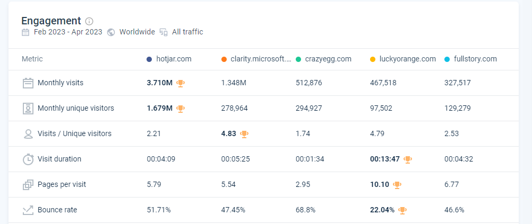Click the 00:05:25 visit duration value
532x224 pixels.
click(235, 159)
